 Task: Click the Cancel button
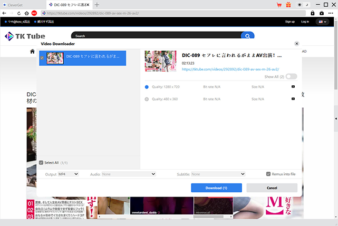coord(272,188)
